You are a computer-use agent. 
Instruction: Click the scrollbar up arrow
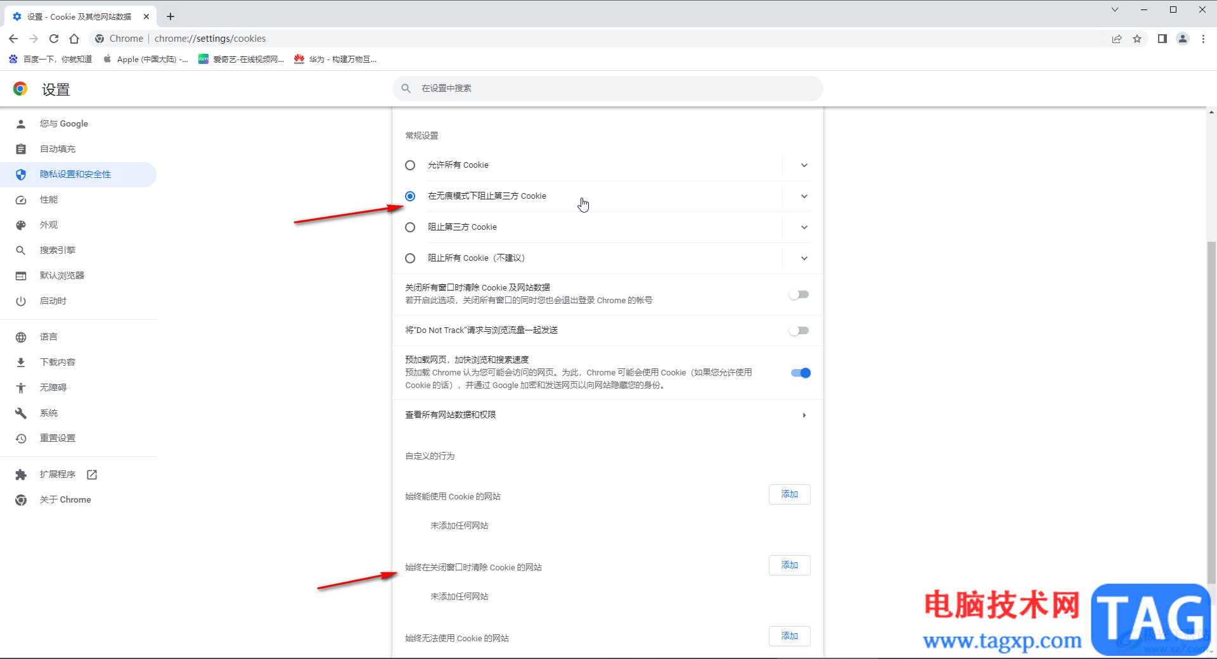[1211, 113]
